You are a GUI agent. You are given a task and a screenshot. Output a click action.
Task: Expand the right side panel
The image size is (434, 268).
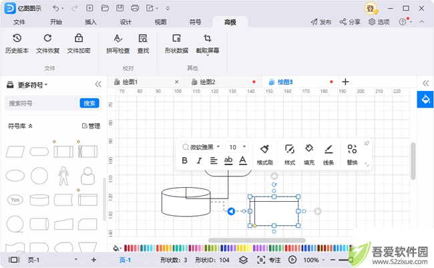pos(425,83)
